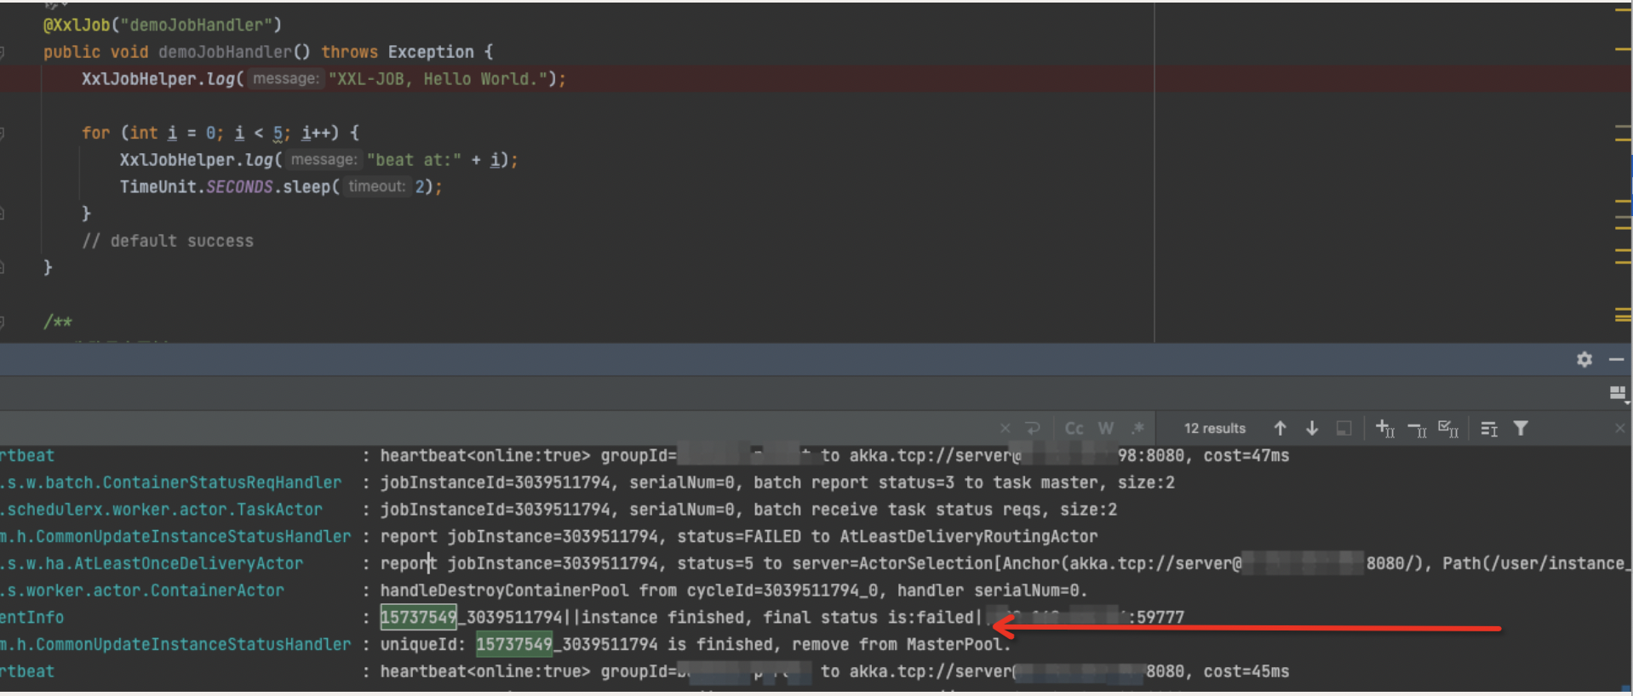The height and width of the screenshot is (696, 1633).
Task: Clear the console search field
Action: click(1005, 429)
